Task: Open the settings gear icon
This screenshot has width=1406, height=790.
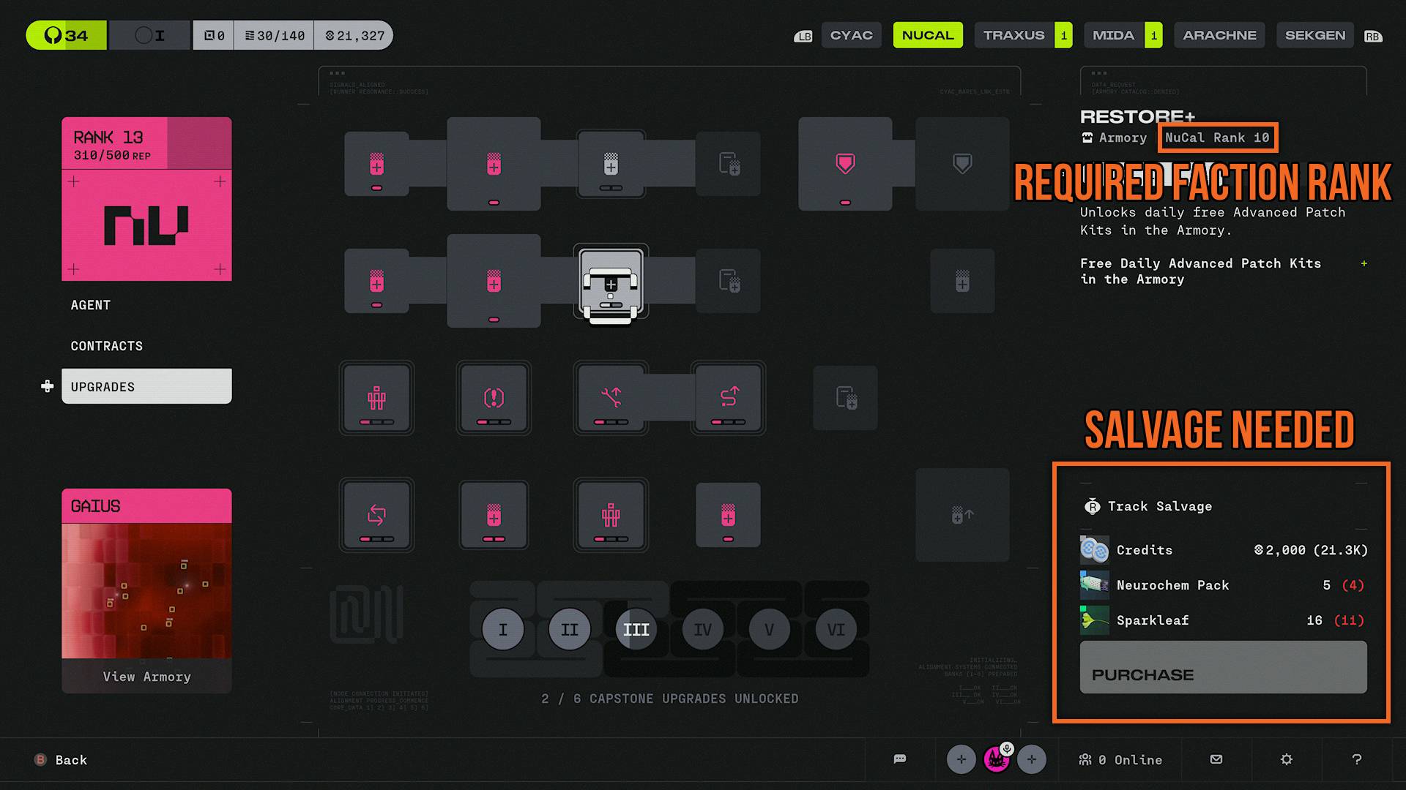Action: coord(1287,759)
